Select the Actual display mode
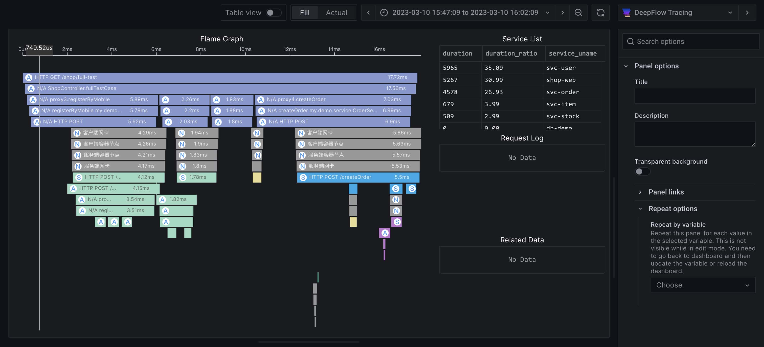 click(x=336, y=12)
